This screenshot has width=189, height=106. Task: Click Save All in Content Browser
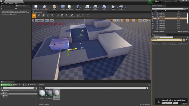pyautogui.click(x=17, y=85)
